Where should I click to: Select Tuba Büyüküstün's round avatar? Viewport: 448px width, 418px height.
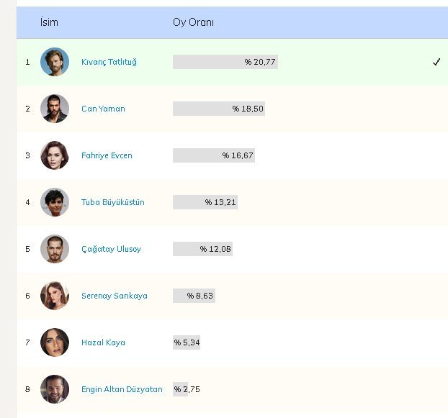click(55, 202)
